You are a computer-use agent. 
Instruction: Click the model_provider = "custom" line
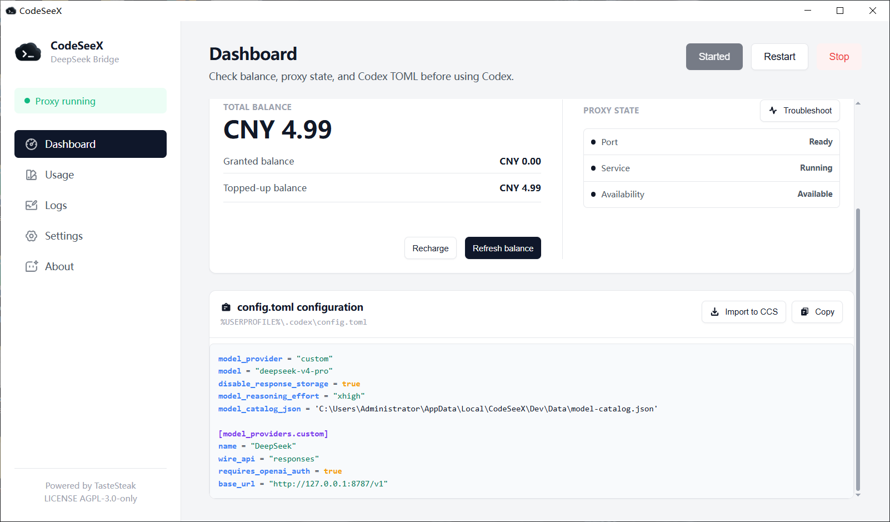point(276,359)
